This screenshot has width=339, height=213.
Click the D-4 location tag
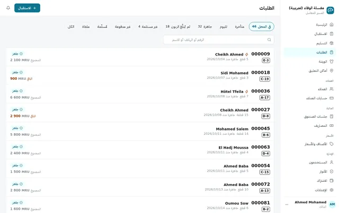pyautogui.click(x=265, y=153)
